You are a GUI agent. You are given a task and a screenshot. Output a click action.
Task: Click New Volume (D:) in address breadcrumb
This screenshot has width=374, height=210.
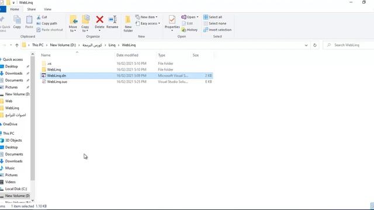point(63,45)
